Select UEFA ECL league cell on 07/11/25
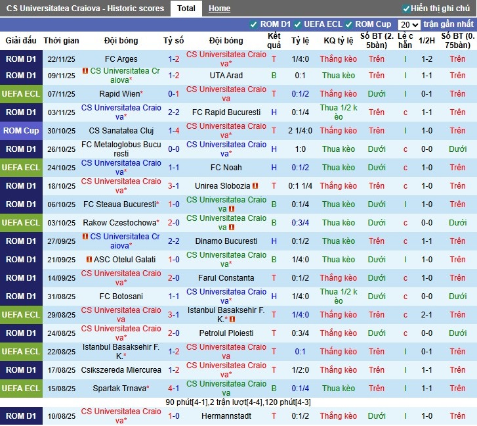This screenshot has height=426, width=477. coord(21,94)
